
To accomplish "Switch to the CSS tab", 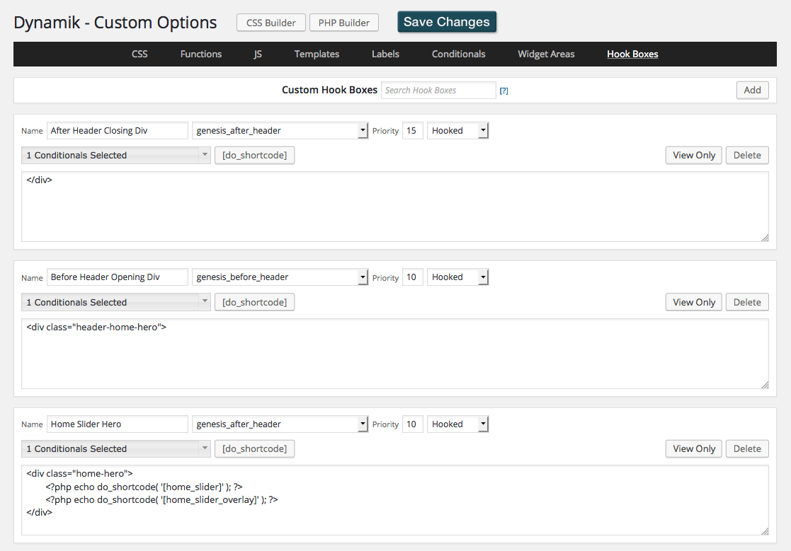I will 140,54.
